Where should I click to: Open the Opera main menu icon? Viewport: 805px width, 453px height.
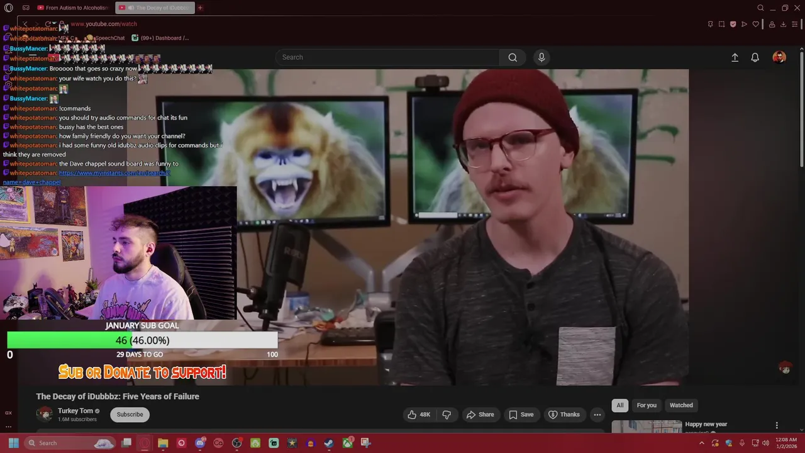8,8
